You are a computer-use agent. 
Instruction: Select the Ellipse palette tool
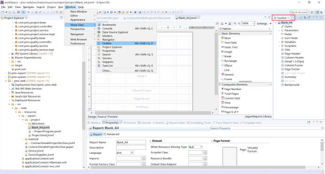tap(226, 65)
